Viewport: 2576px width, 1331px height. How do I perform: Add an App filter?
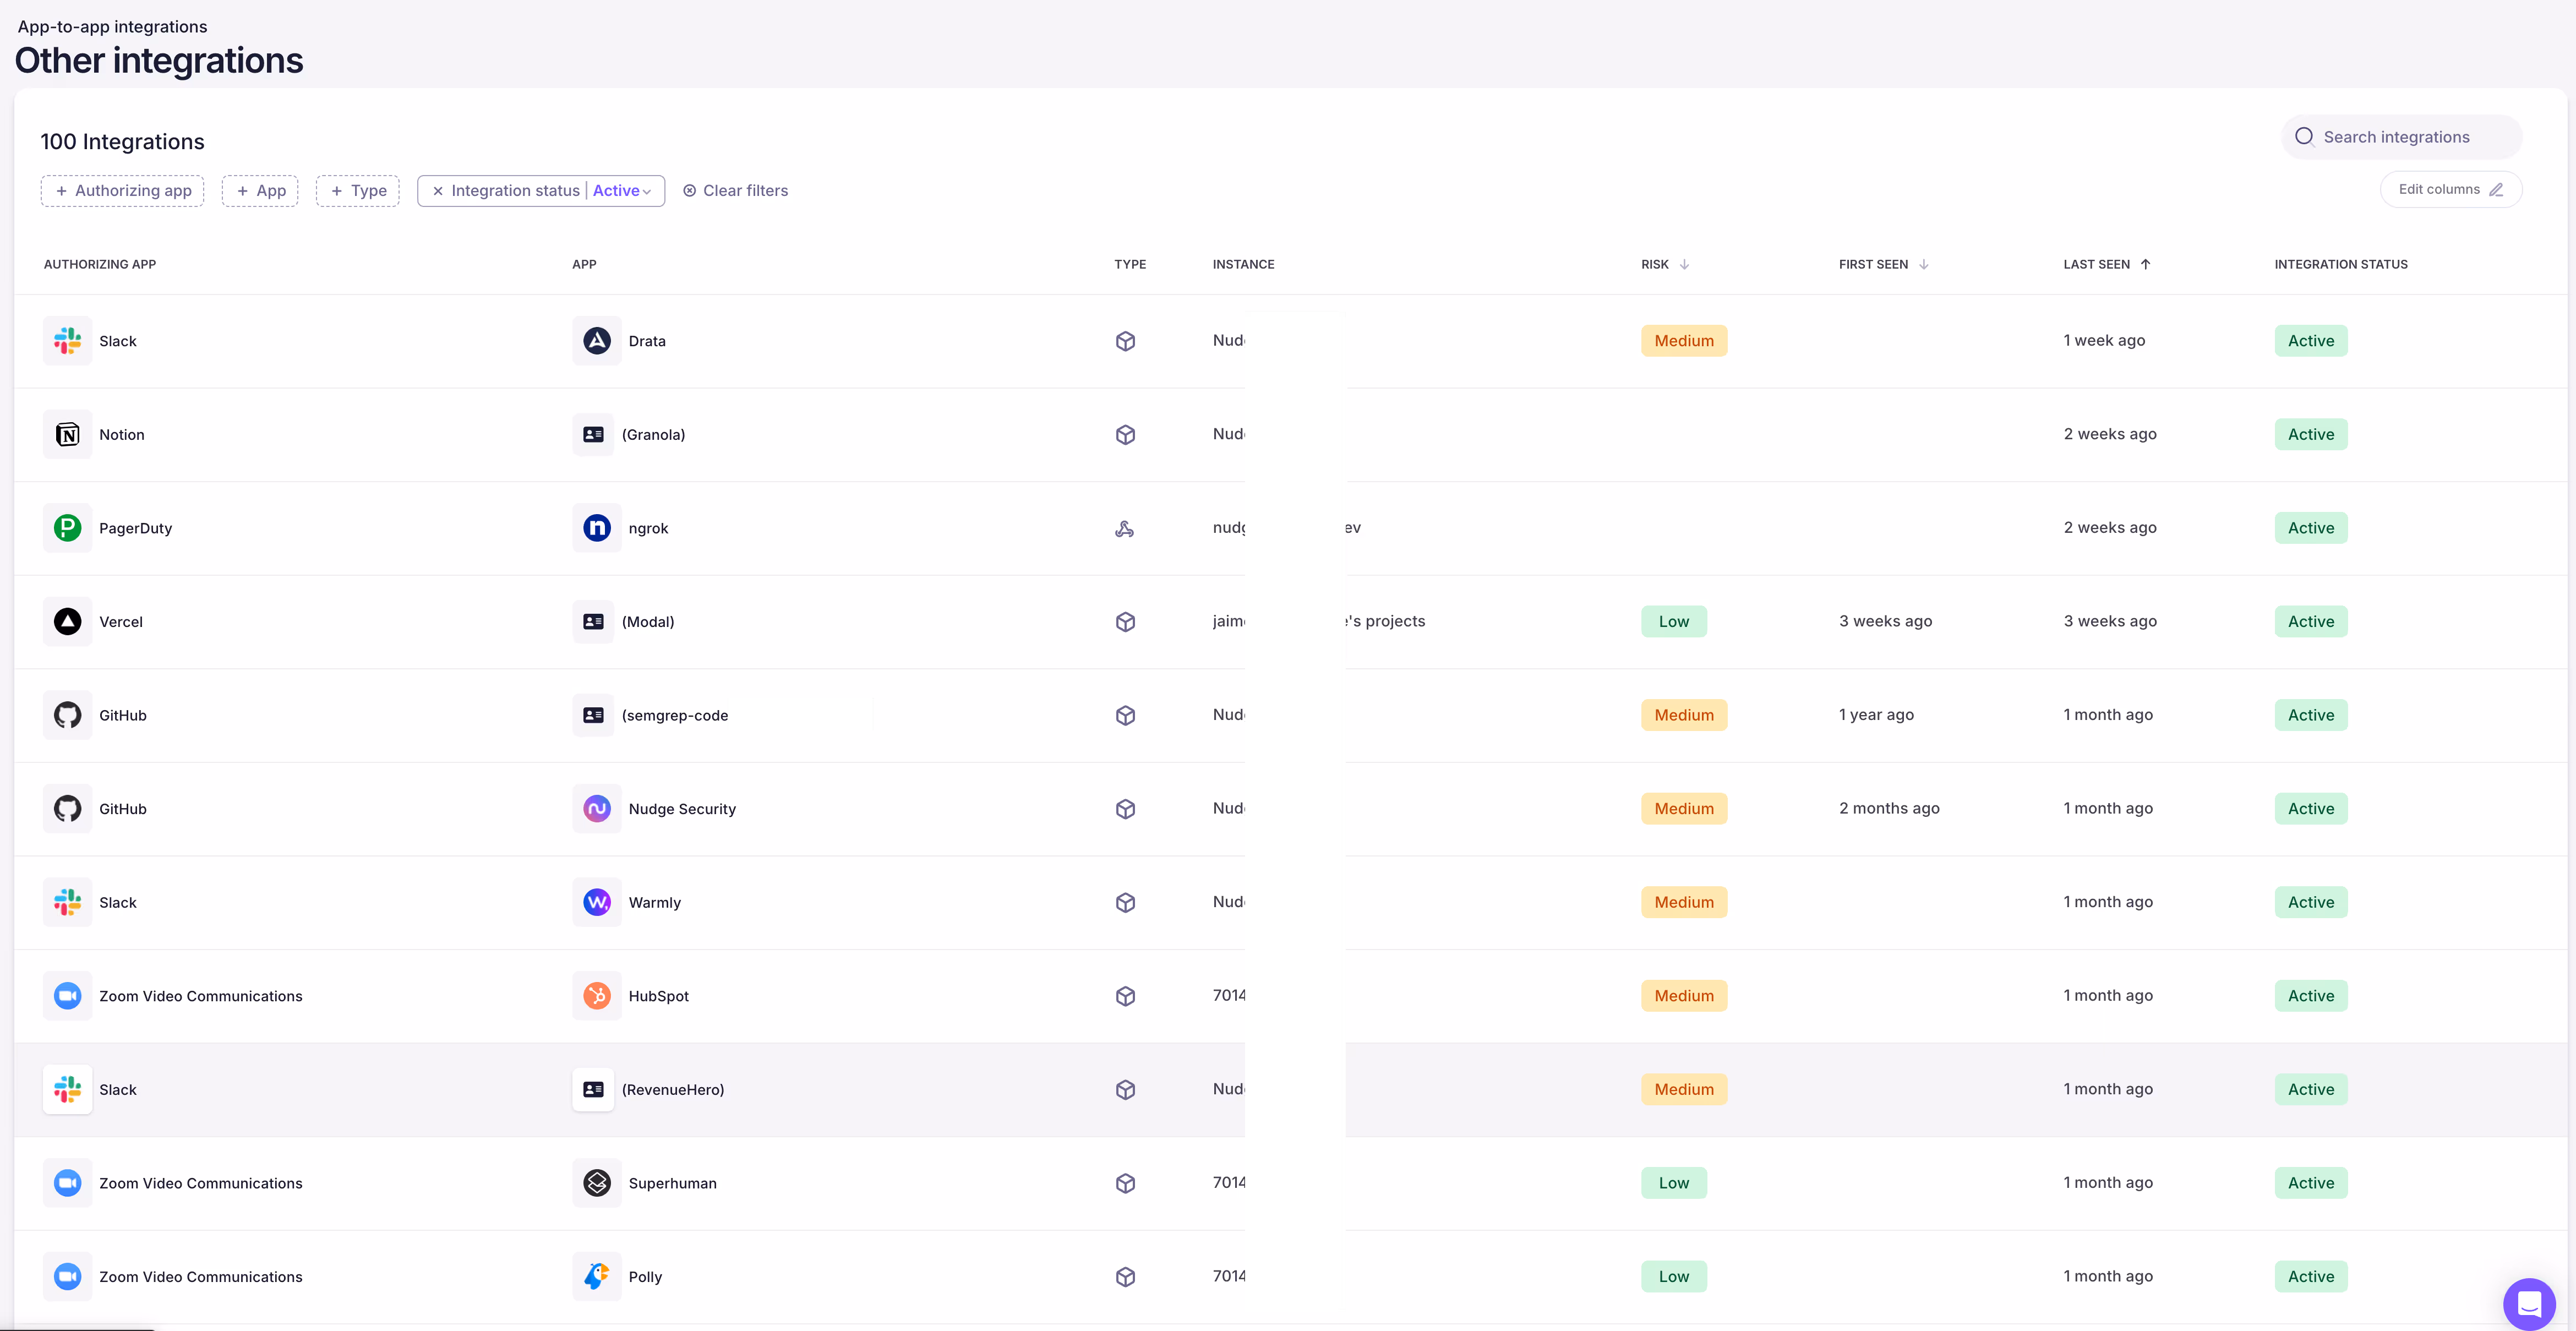click(260, 191)
